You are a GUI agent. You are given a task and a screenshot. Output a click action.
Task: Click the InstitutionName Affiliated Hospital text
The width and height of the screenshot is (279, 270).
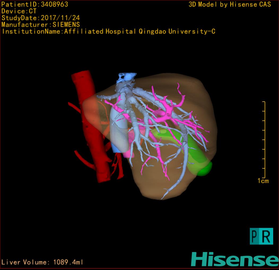pos(108,31)
